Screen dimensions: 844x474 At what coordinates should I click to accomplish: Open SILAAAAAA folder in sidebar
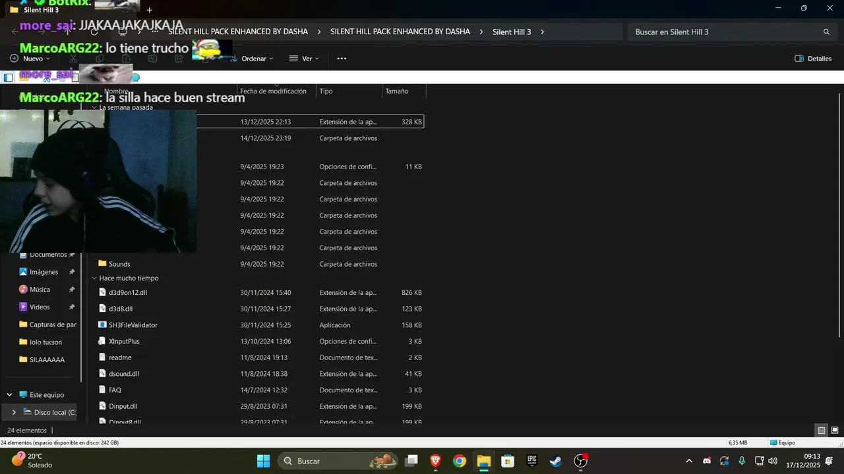coord(47,359)
